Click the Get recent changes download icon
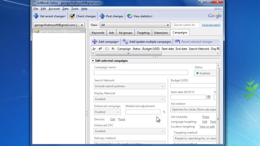Image resolution: width=260 pixels, height=146 pixels. coord(36,16)
